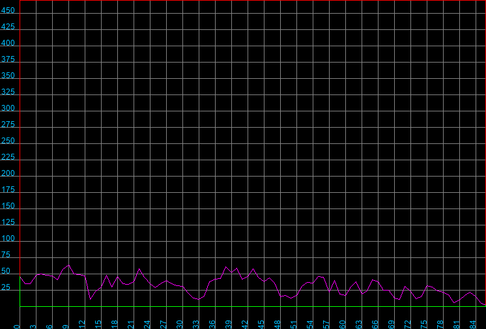Click the 325 vertical axis label

8,92
